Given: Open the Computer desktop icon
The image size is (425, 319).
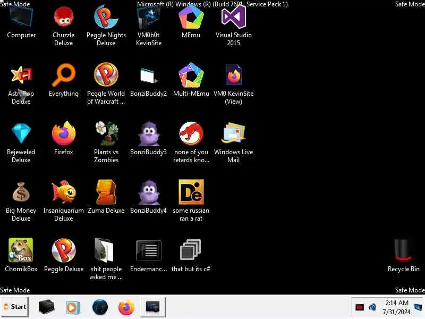Looking at the screenshot, I should coord(21,17).
